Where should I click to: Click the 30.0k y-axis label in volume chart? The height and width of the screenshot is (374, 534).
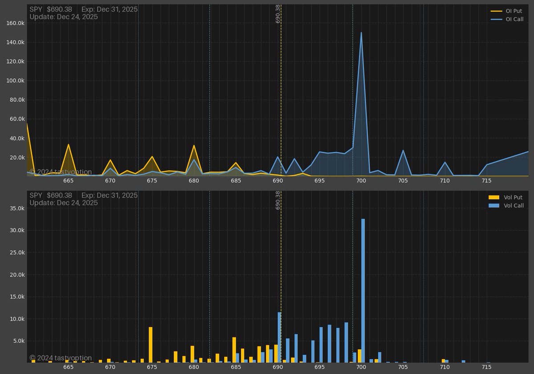(17, 231)
